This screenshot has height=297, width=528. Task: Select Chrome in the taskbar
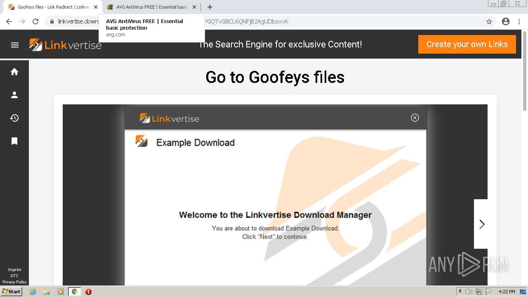point(74,292)
